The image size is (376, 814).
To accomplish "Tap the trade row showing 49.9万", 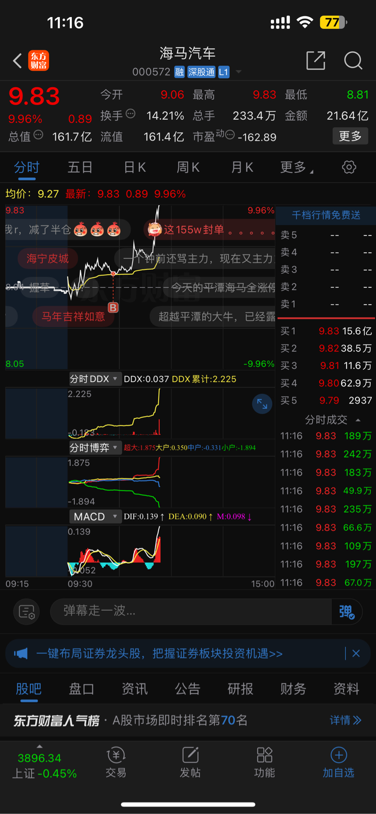I will [x=326, y=491].
